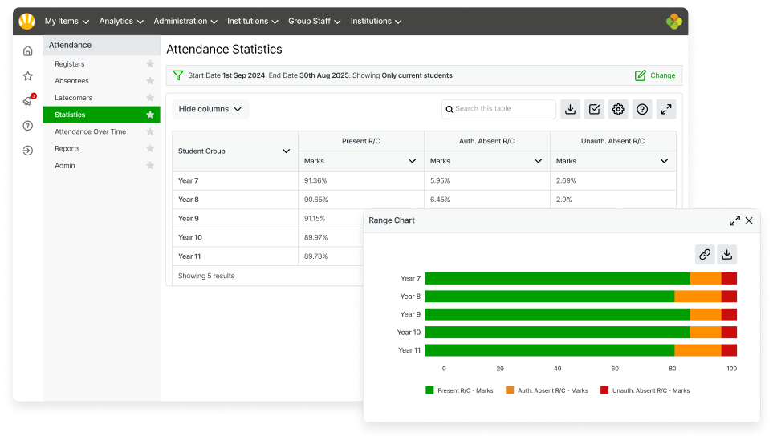Open Marks dropdown under Present R/C
Image resolution: width=773 pixels, height=440 pixels.
[412, 161]
